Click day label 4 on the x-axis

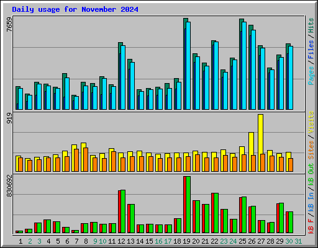coord(48,241)
